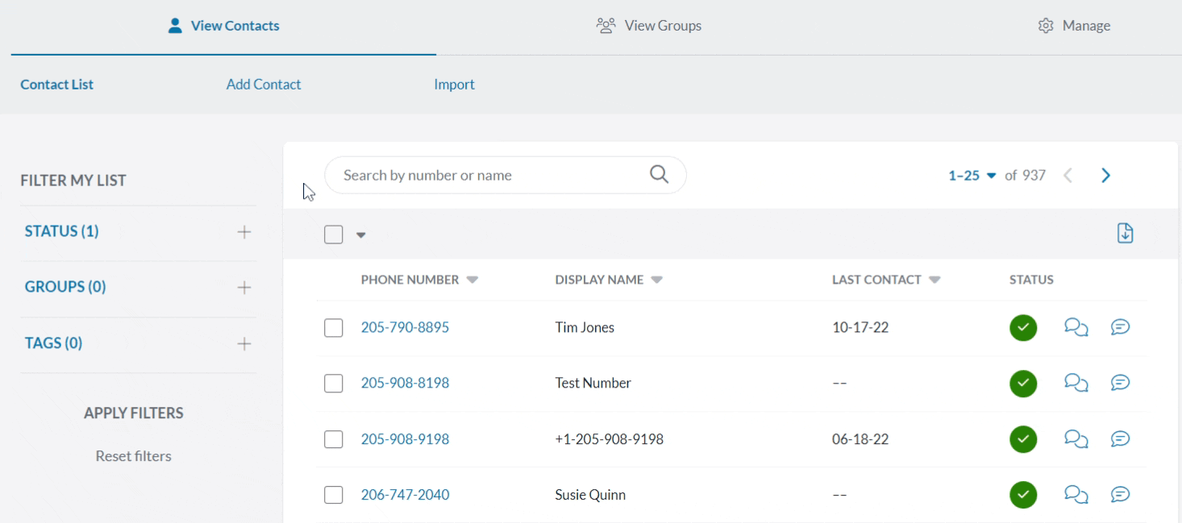Click inside the contact search field
This screenshot has height=523, width=1182.
(484, 174)
